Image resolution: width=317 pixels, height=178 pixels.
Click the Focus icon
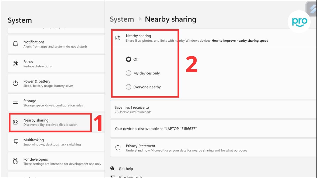point(16,64)
